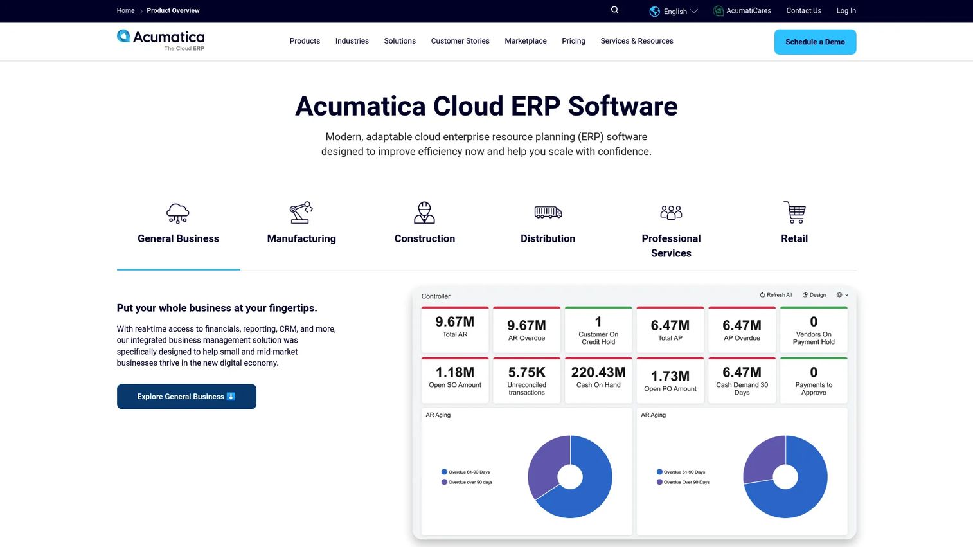Open the Pricing page
Image resolution: width=973 pixels, height=547 pixels.
573,41
